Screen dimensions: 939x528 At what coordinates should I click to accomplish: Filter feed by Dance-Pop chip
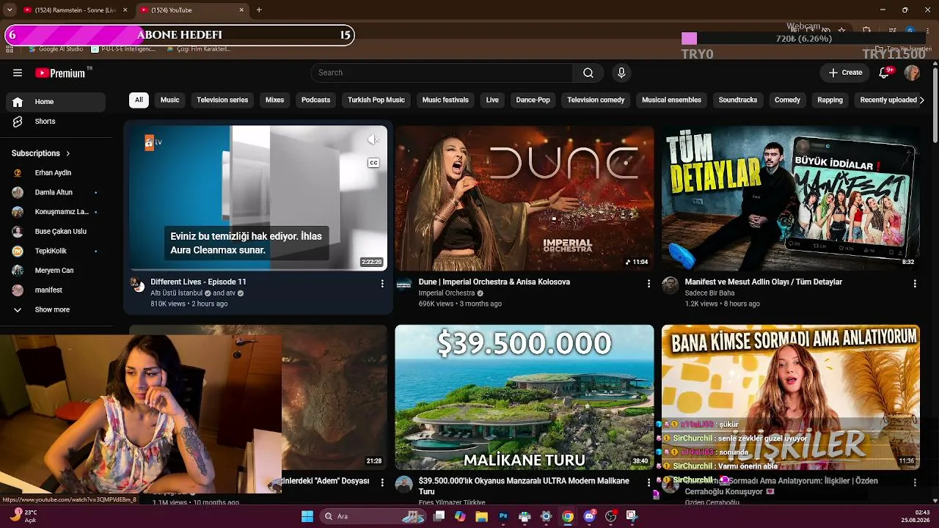click(x=533, y=100)
